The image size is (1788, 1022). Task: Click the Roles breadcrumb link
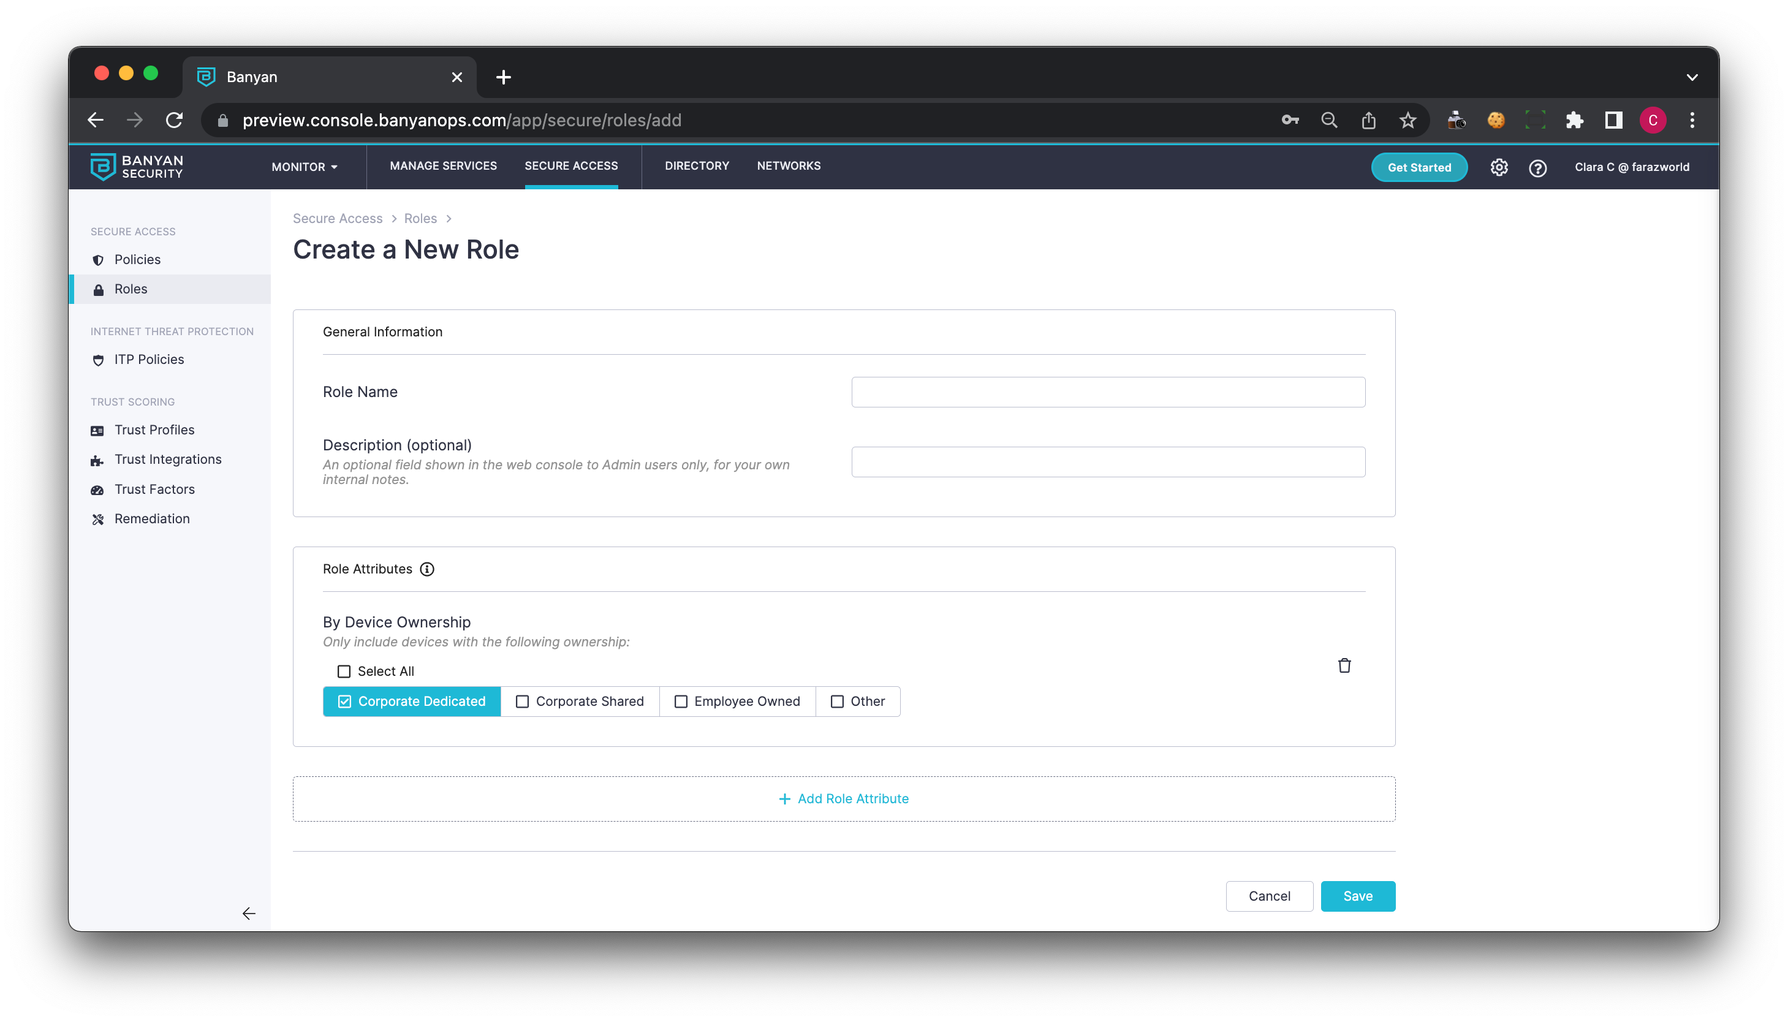pyautogui.click(x=420, y=218)
